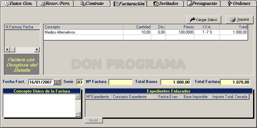This screenshot has width=257, height=128.
Task: Click the Concepto Unico up scroll arrow
Action: (77, 97)
